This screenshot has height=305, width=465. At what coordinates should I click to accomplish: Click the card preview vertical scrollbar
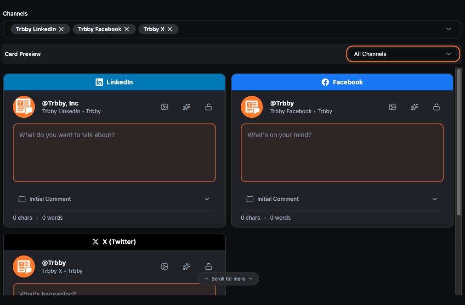pyautogui.click(x=459, y=142)
